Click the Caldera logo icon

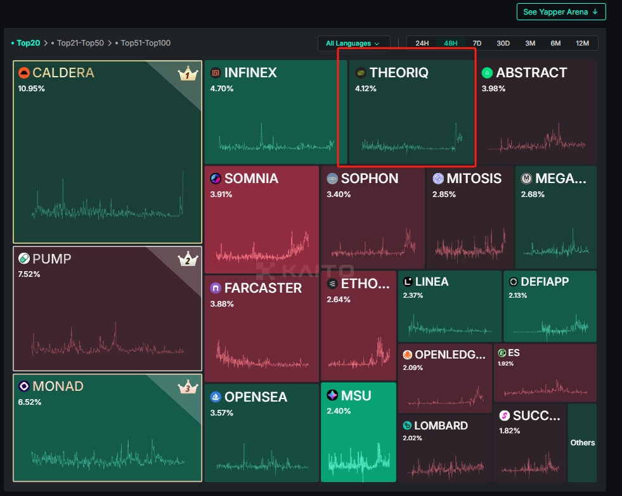pyautogui.click(x=24, y=72)
